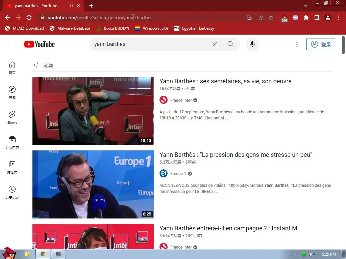
Task: Bookmark this page with star icon
Action: (x=271, y=18)
